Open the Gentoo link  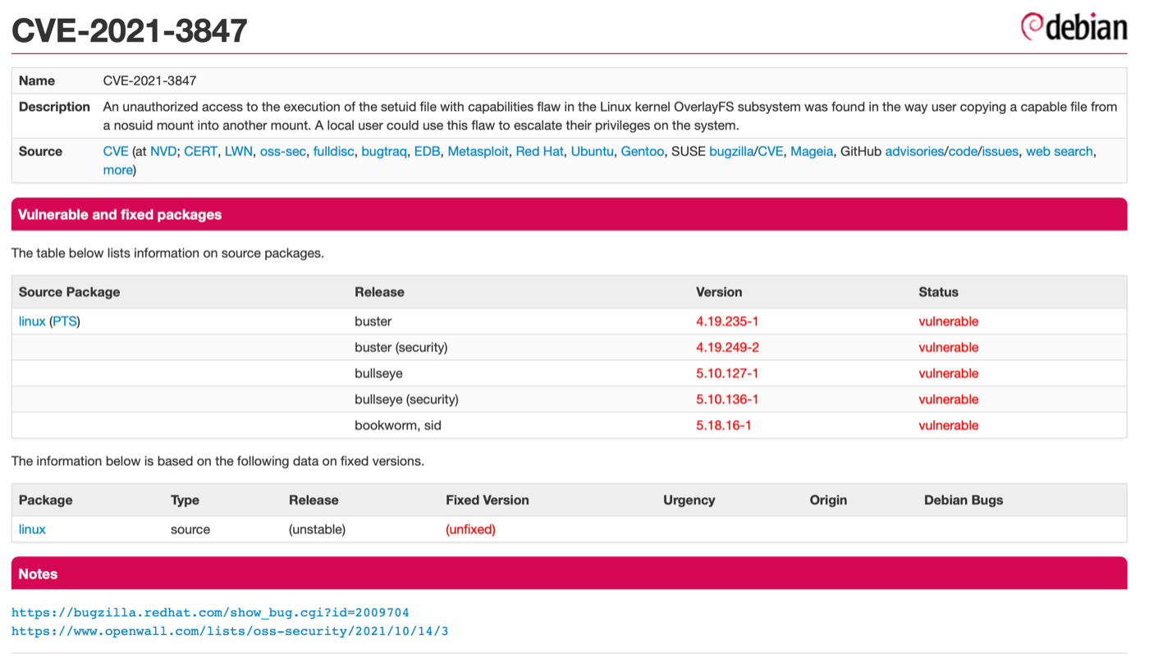[x=643, y=151]
